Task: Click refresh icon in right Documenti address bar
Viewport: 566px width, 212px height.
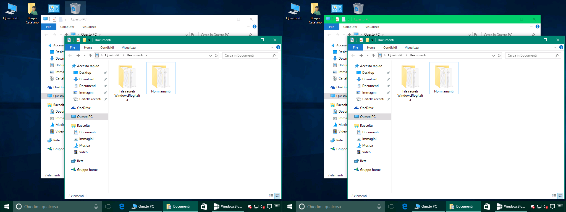Action: (x=499, y=55)
